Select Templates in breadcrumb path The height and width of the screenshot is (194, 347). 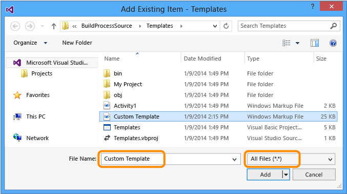pyautogui.click(x=159, y=26)
